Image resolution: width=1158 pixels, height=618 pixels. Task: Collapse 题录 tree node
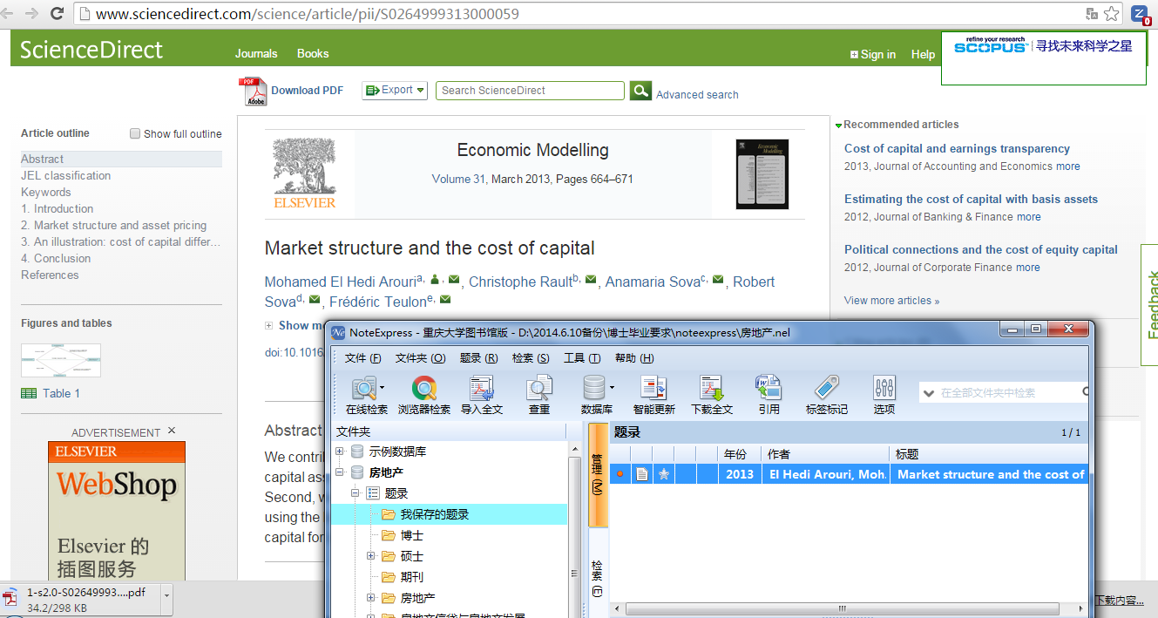(x=356, y=493)
